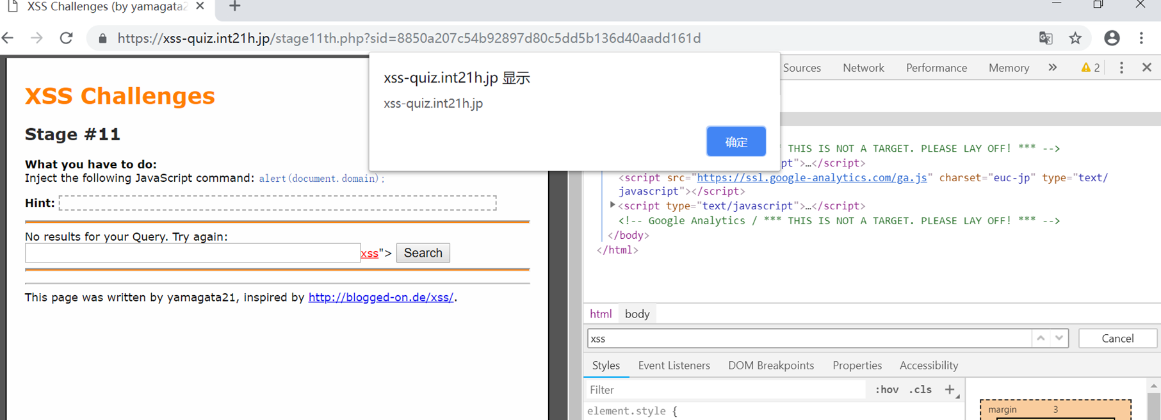1161x420 pixels.
Task: Bookmark this page with star icon
Action: pyautogui.click(x=1075, y=38)
